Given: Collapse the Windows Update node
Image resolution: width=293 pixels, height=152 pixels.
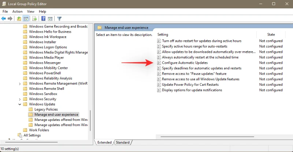Looking at the screenshot, I should click(20, 104).
